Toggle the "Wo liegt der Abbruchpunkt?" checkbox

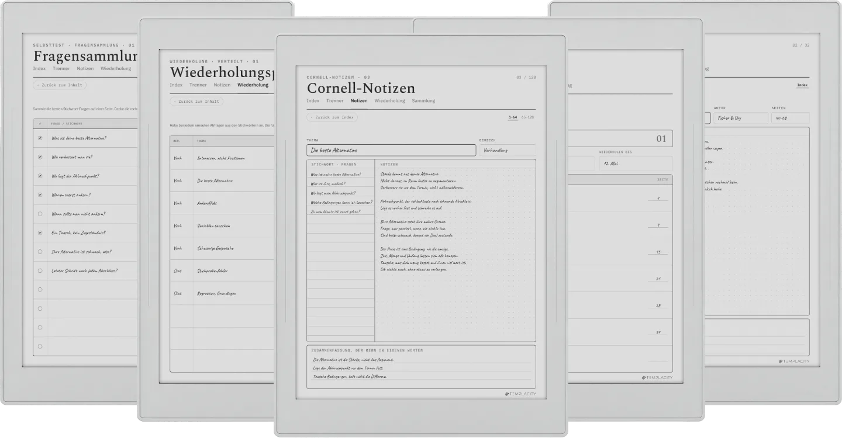click(x=40, y=176)
